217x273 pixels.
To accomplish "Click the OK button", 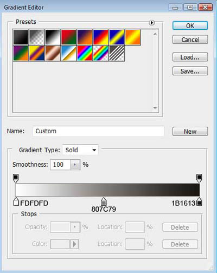I will pos(190,25).
